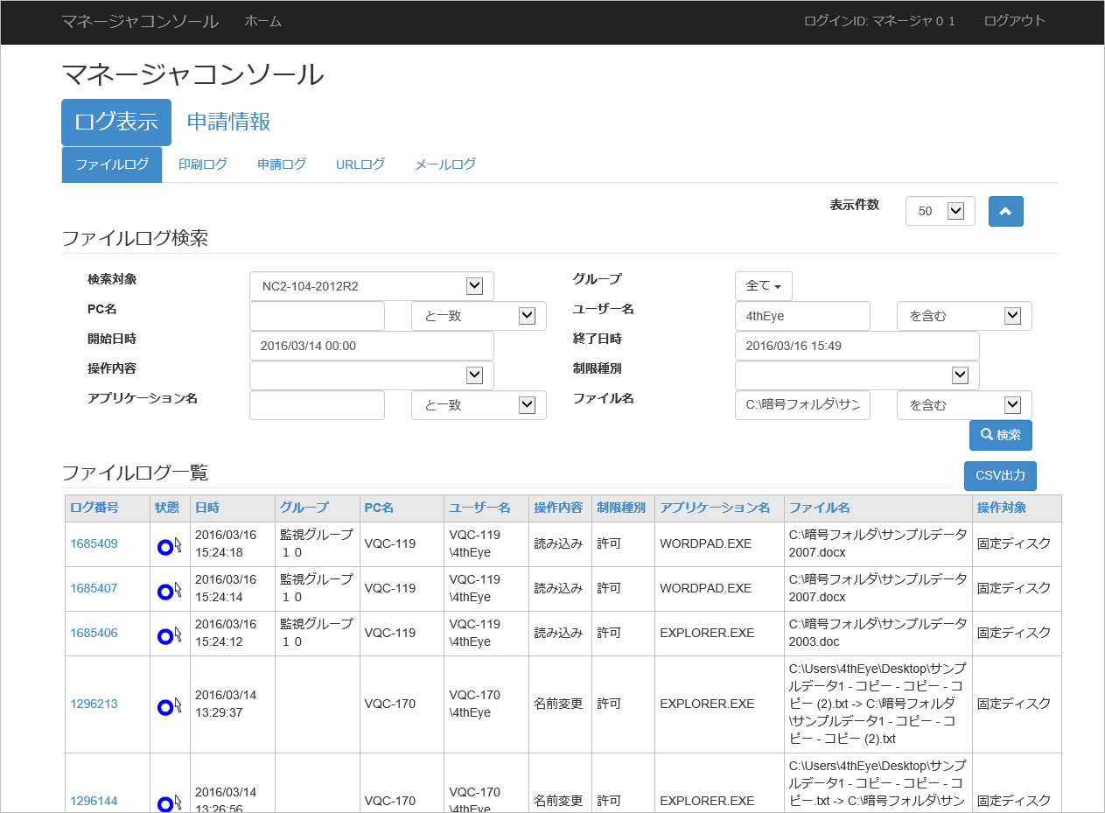Open 制限種別 dropdown
This screenshot has height=813, width=1105.
click(x=857, y=375)
